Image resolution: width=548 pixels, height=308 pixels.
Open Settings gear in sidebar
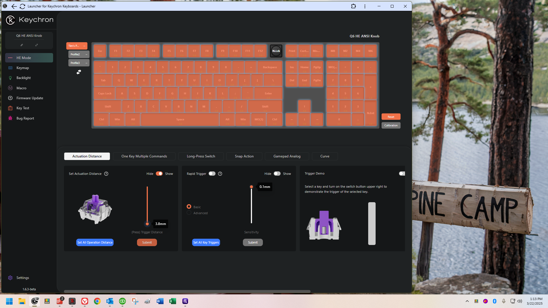[10, 278]
